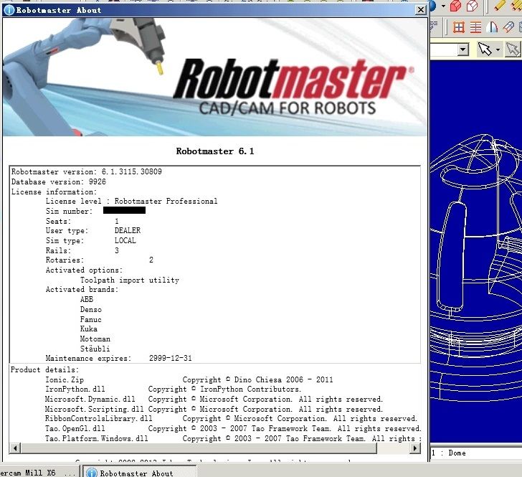Click the yellow pencil icon in Mastercam toolbar
522x477 pixels.
point(499,5)
